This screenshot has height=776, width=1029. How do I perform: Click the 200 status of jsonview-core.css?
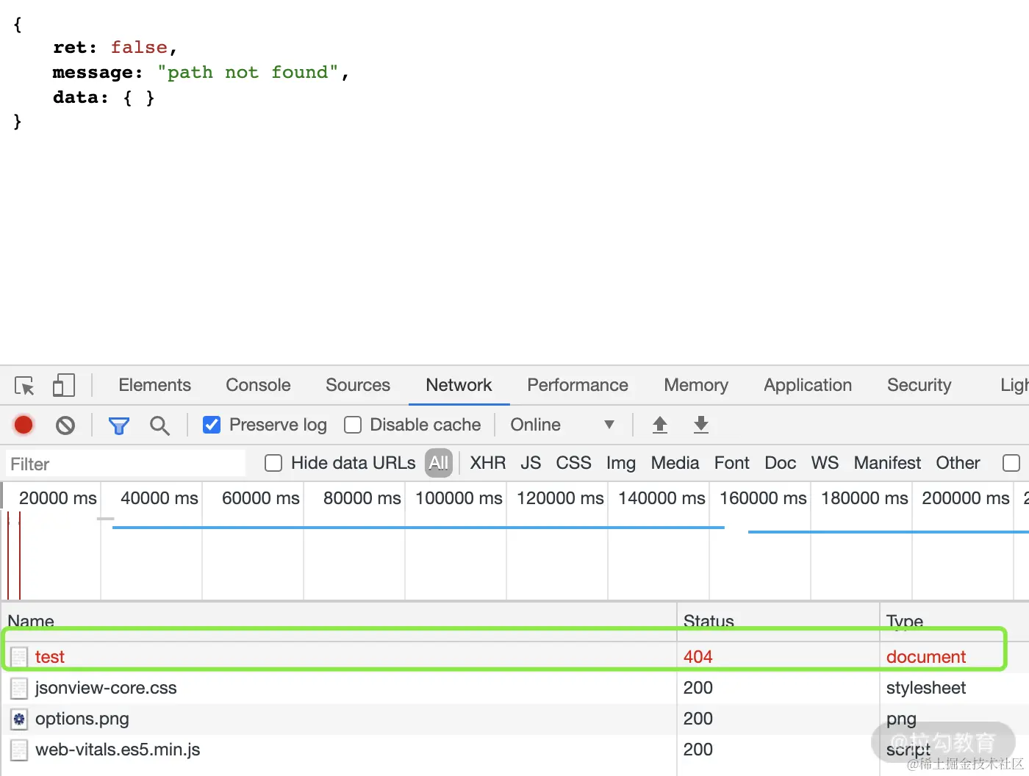tap(698, 688)
